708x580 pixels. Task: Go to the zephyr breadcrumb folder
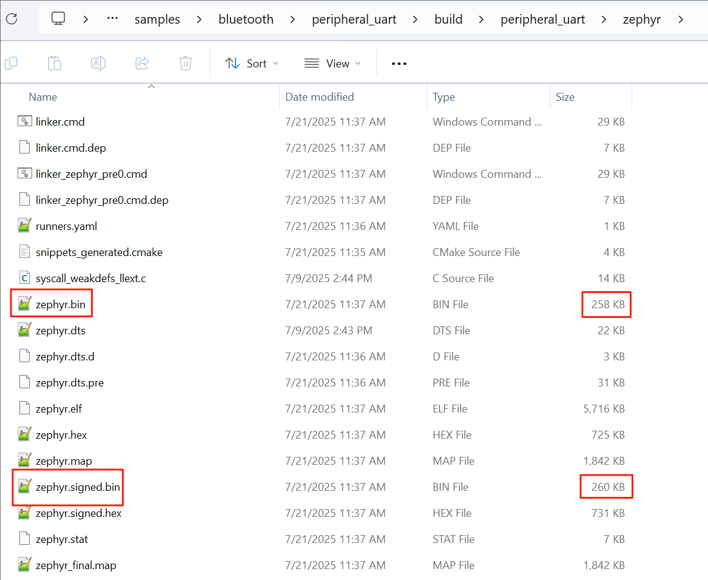point(642,19)
